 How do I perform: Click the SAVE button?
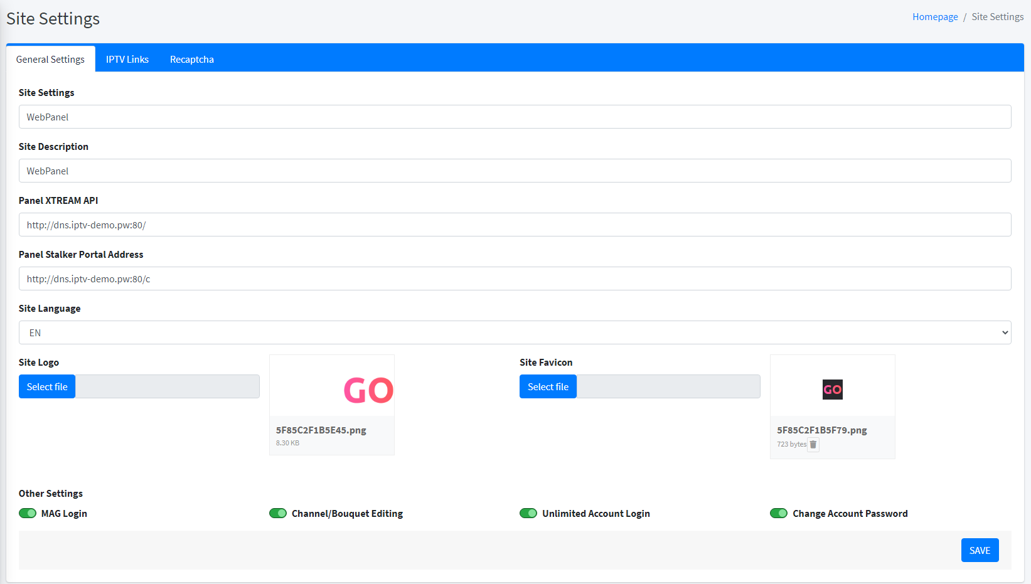980,550
